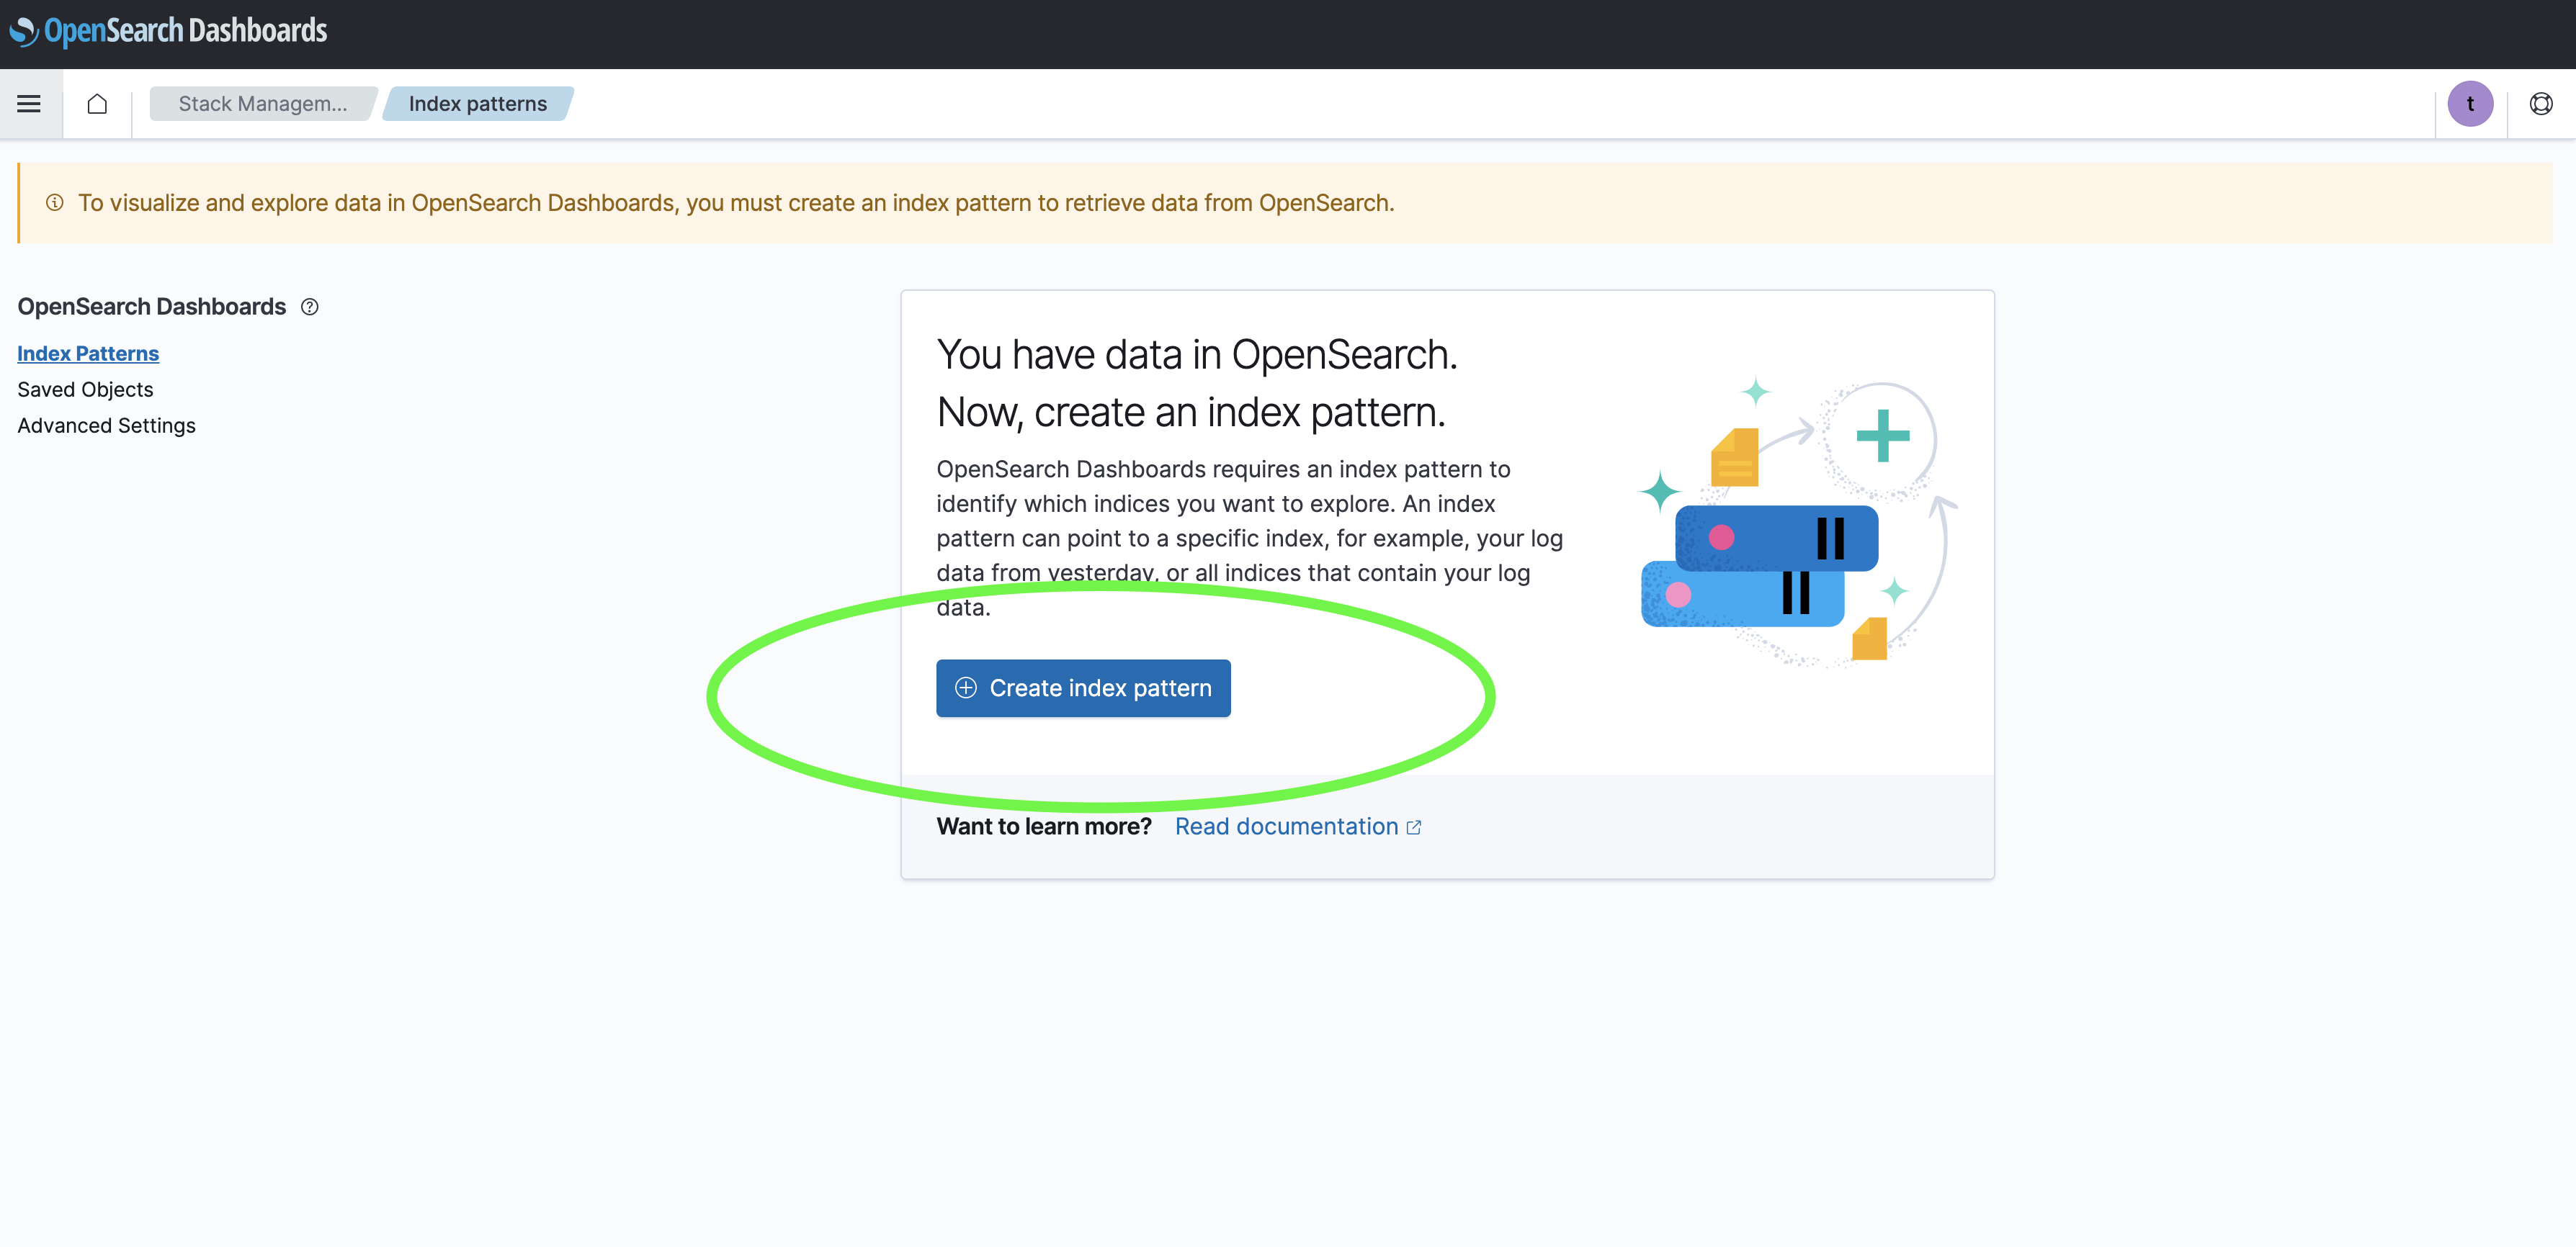Go to the Stack Management breadcrumb
This screenshot has height=1247, width=2576.
point(262,104)
